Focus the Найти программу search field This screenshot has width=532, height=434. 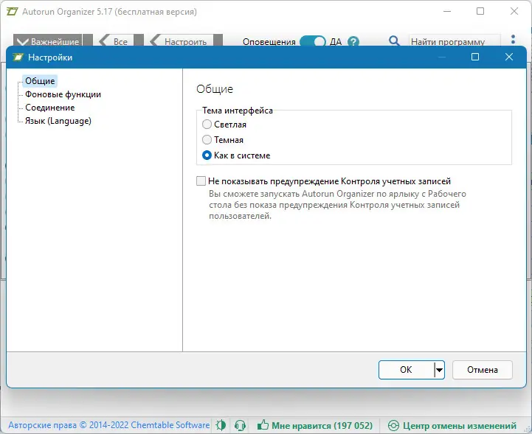[455, 41]
